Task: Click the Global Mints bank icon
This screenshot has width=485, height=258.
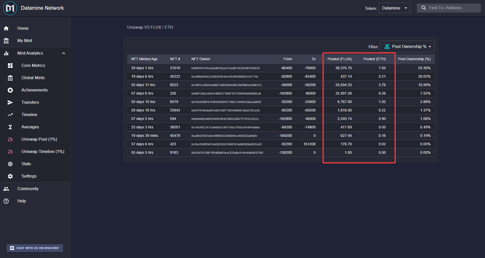Action: [10, 78]
